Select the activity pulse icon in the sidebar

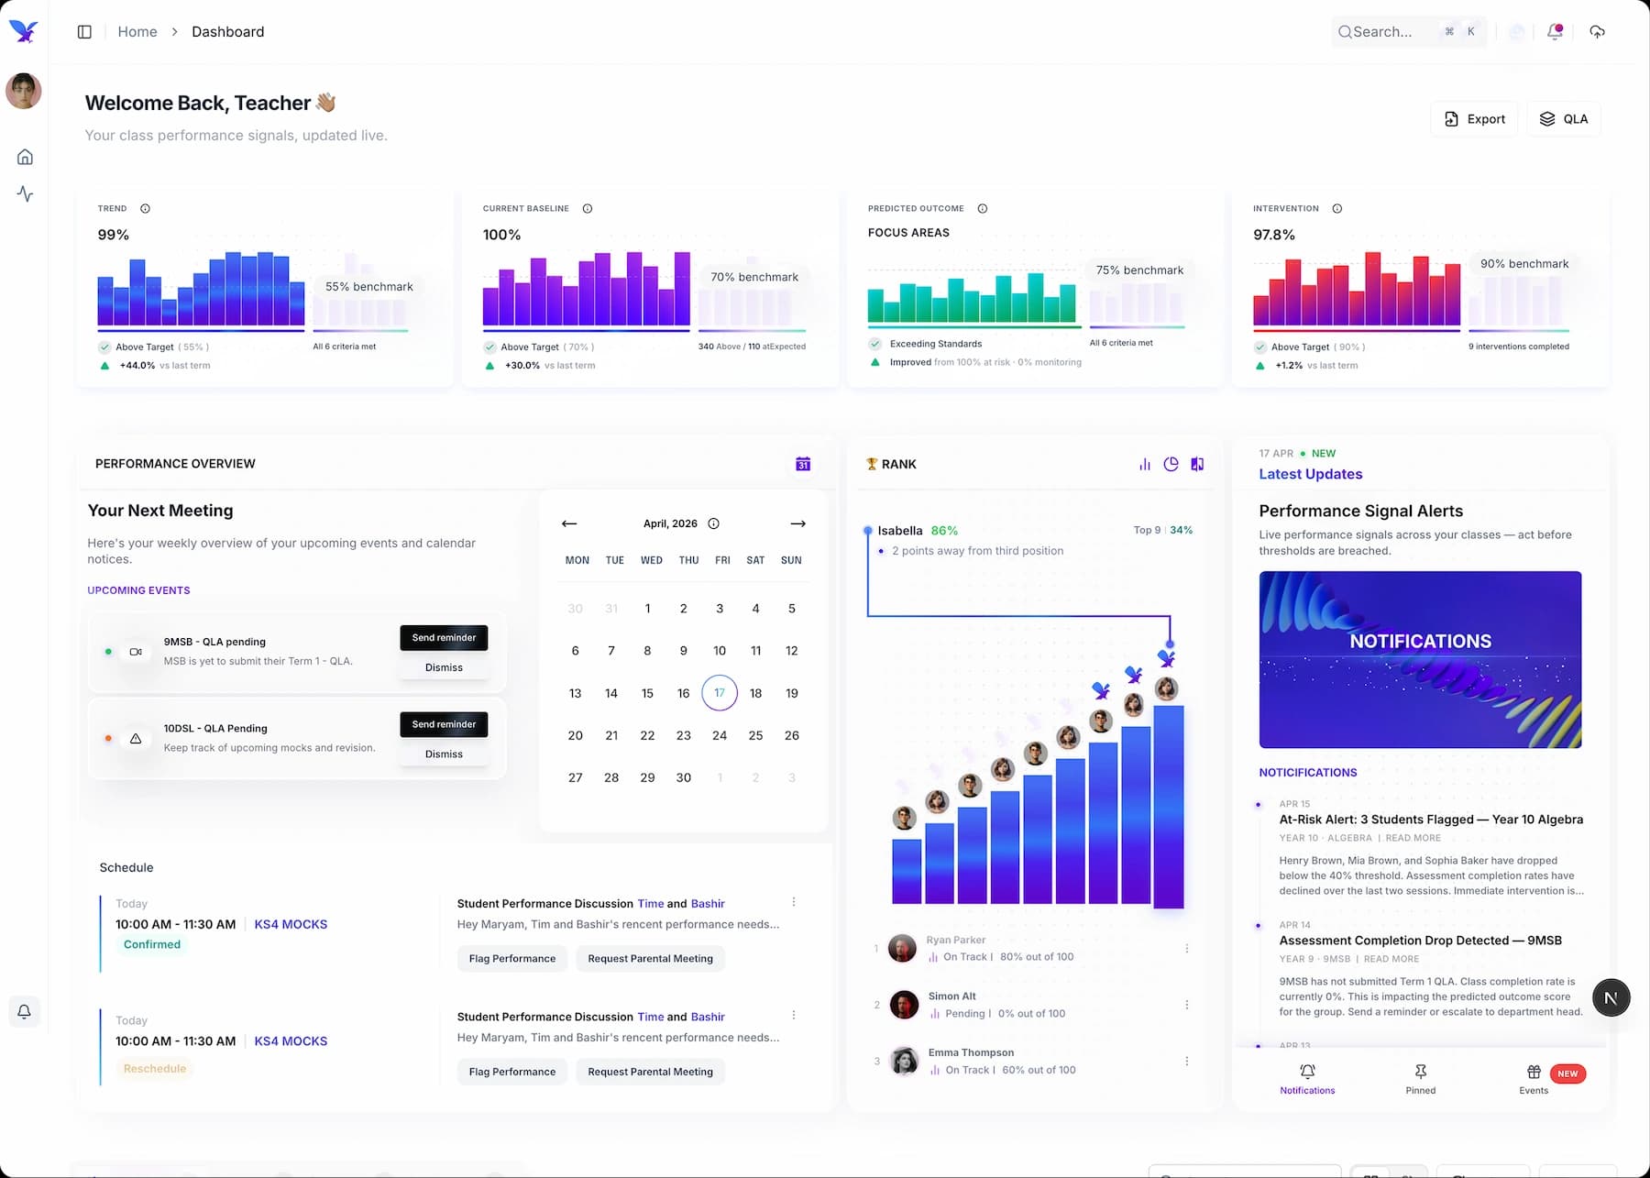point(25,194)
